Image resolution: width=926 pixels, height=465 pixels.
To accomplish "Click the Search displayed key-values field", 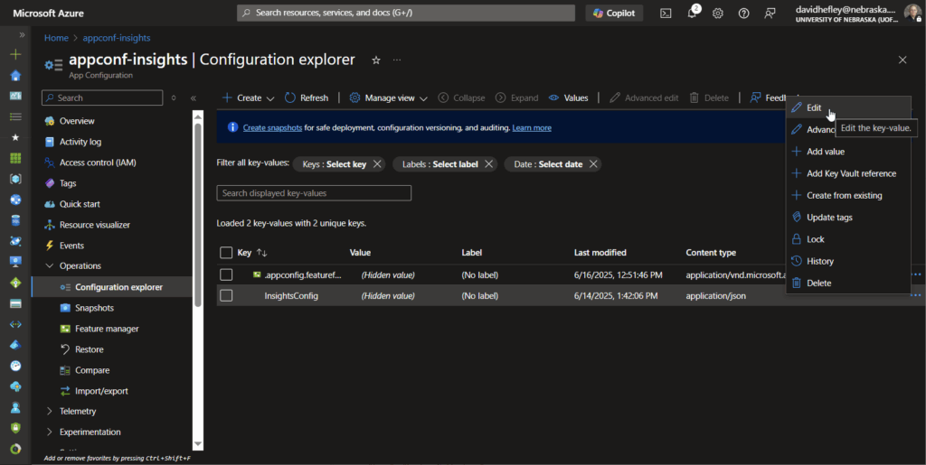I will (314, 193).
